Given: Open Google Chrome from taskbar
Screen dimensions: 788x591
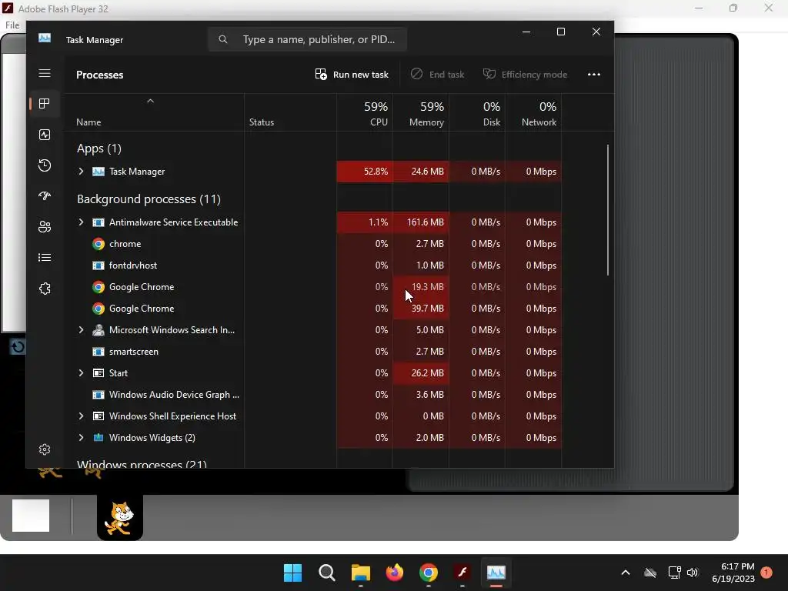Looking at the screenshot, I should click(428, 573).
